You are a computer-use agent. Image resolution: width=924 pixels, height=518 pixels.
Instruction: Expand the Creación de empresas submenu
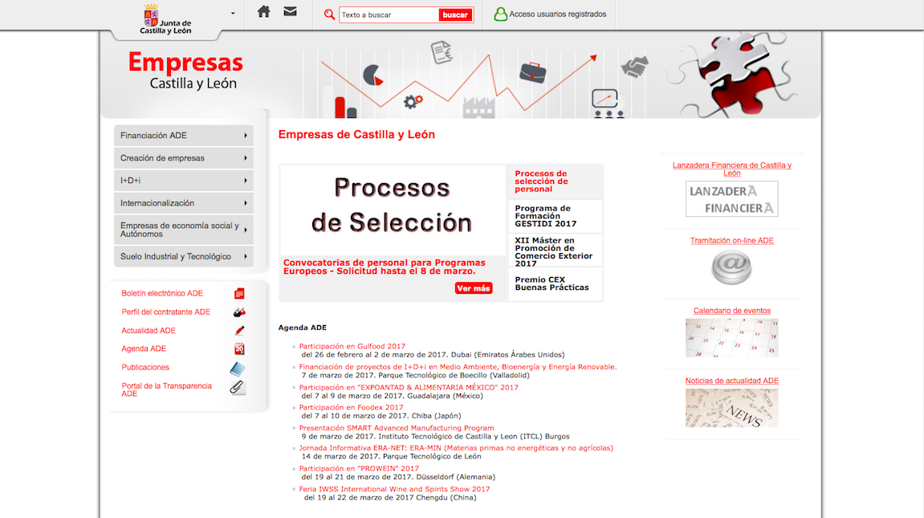(x=245, y=158)
